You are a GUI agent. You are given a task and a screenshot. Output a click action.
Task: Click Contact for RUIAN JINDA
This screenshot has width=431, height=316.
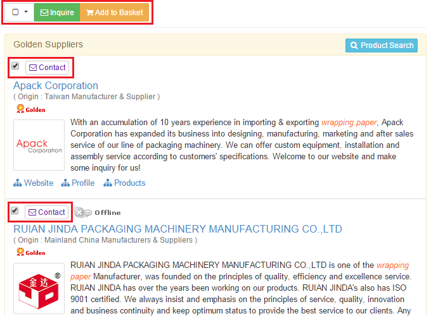click(x=47, y=212)
